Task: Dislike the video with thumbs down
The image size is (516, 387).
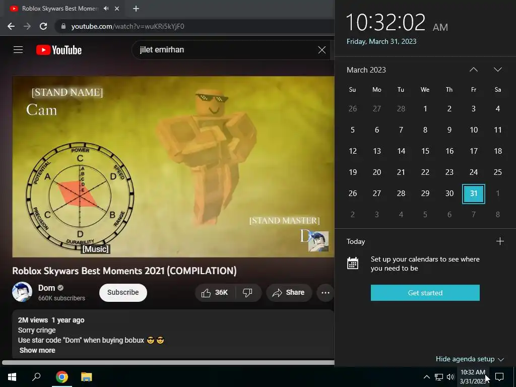Action: 247,293
